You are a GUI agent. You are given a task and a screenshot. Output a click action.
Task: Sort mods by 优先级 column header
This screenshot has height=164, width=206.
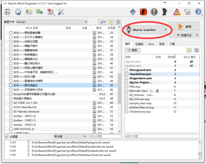111,28
